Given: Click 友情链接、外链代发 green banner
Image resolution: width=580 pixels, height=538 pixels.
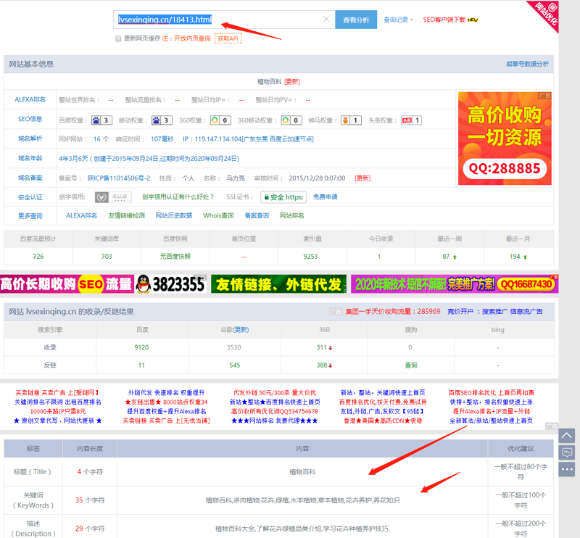Looking at the screenshot, I should point(278,284).
